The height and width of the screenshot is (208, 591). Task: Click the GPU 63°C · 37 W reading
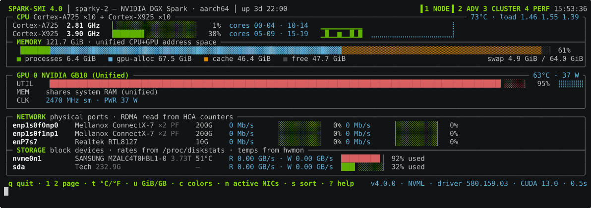click(556, 75)
